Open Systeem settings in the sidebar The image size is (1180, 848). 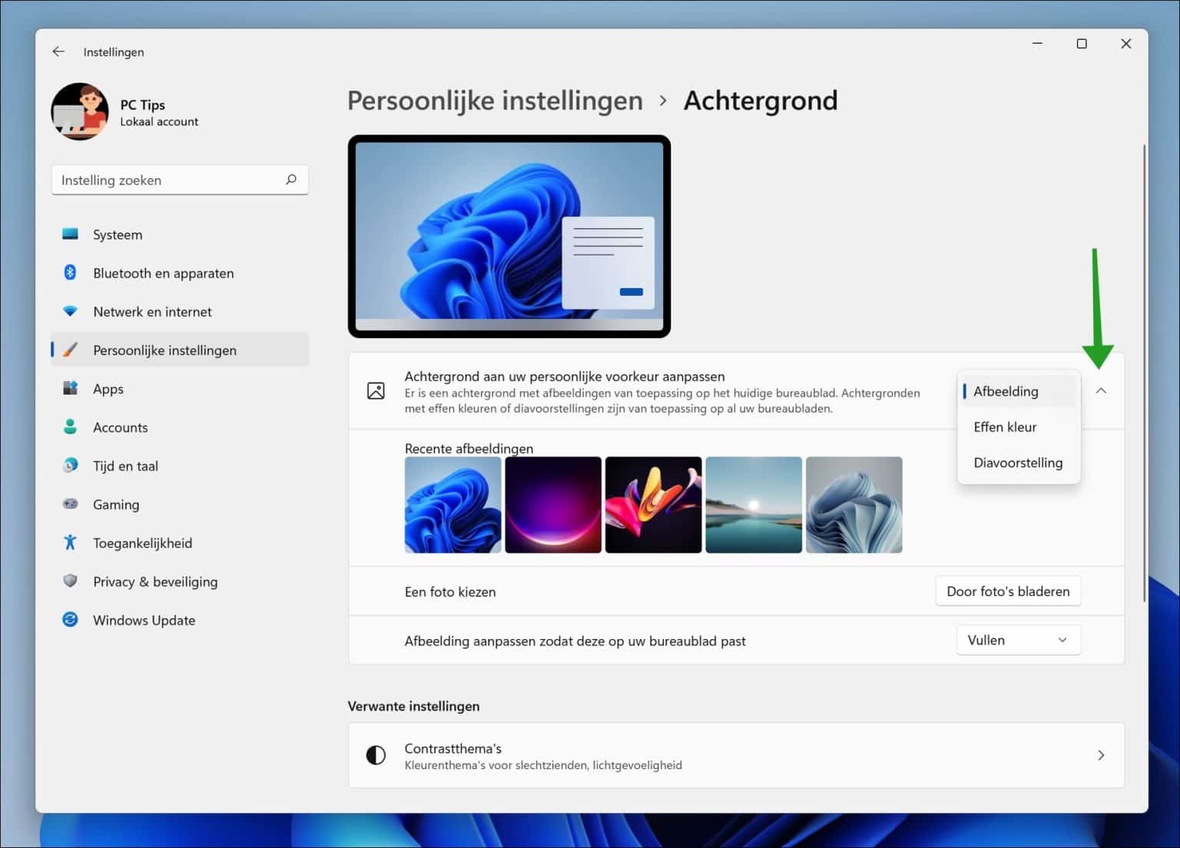pyautogui.click(x=117, y=234)
